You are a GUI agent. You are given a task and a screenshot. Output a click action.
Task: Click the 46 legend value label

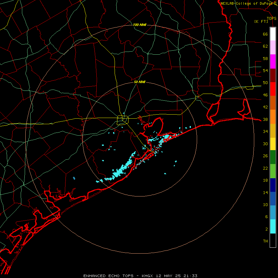[x=265, y=95]
